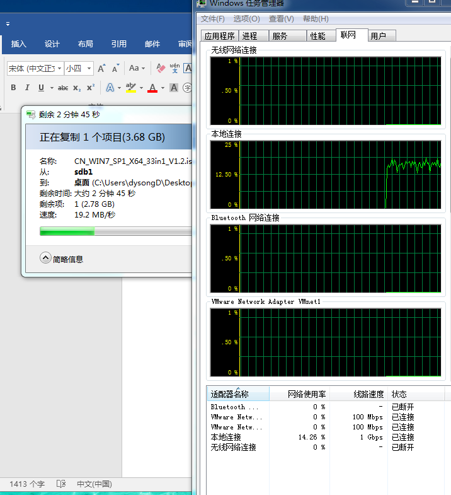
Task: Open Task Manager 文件(F) menu
Action: click(x=212, y=19)
